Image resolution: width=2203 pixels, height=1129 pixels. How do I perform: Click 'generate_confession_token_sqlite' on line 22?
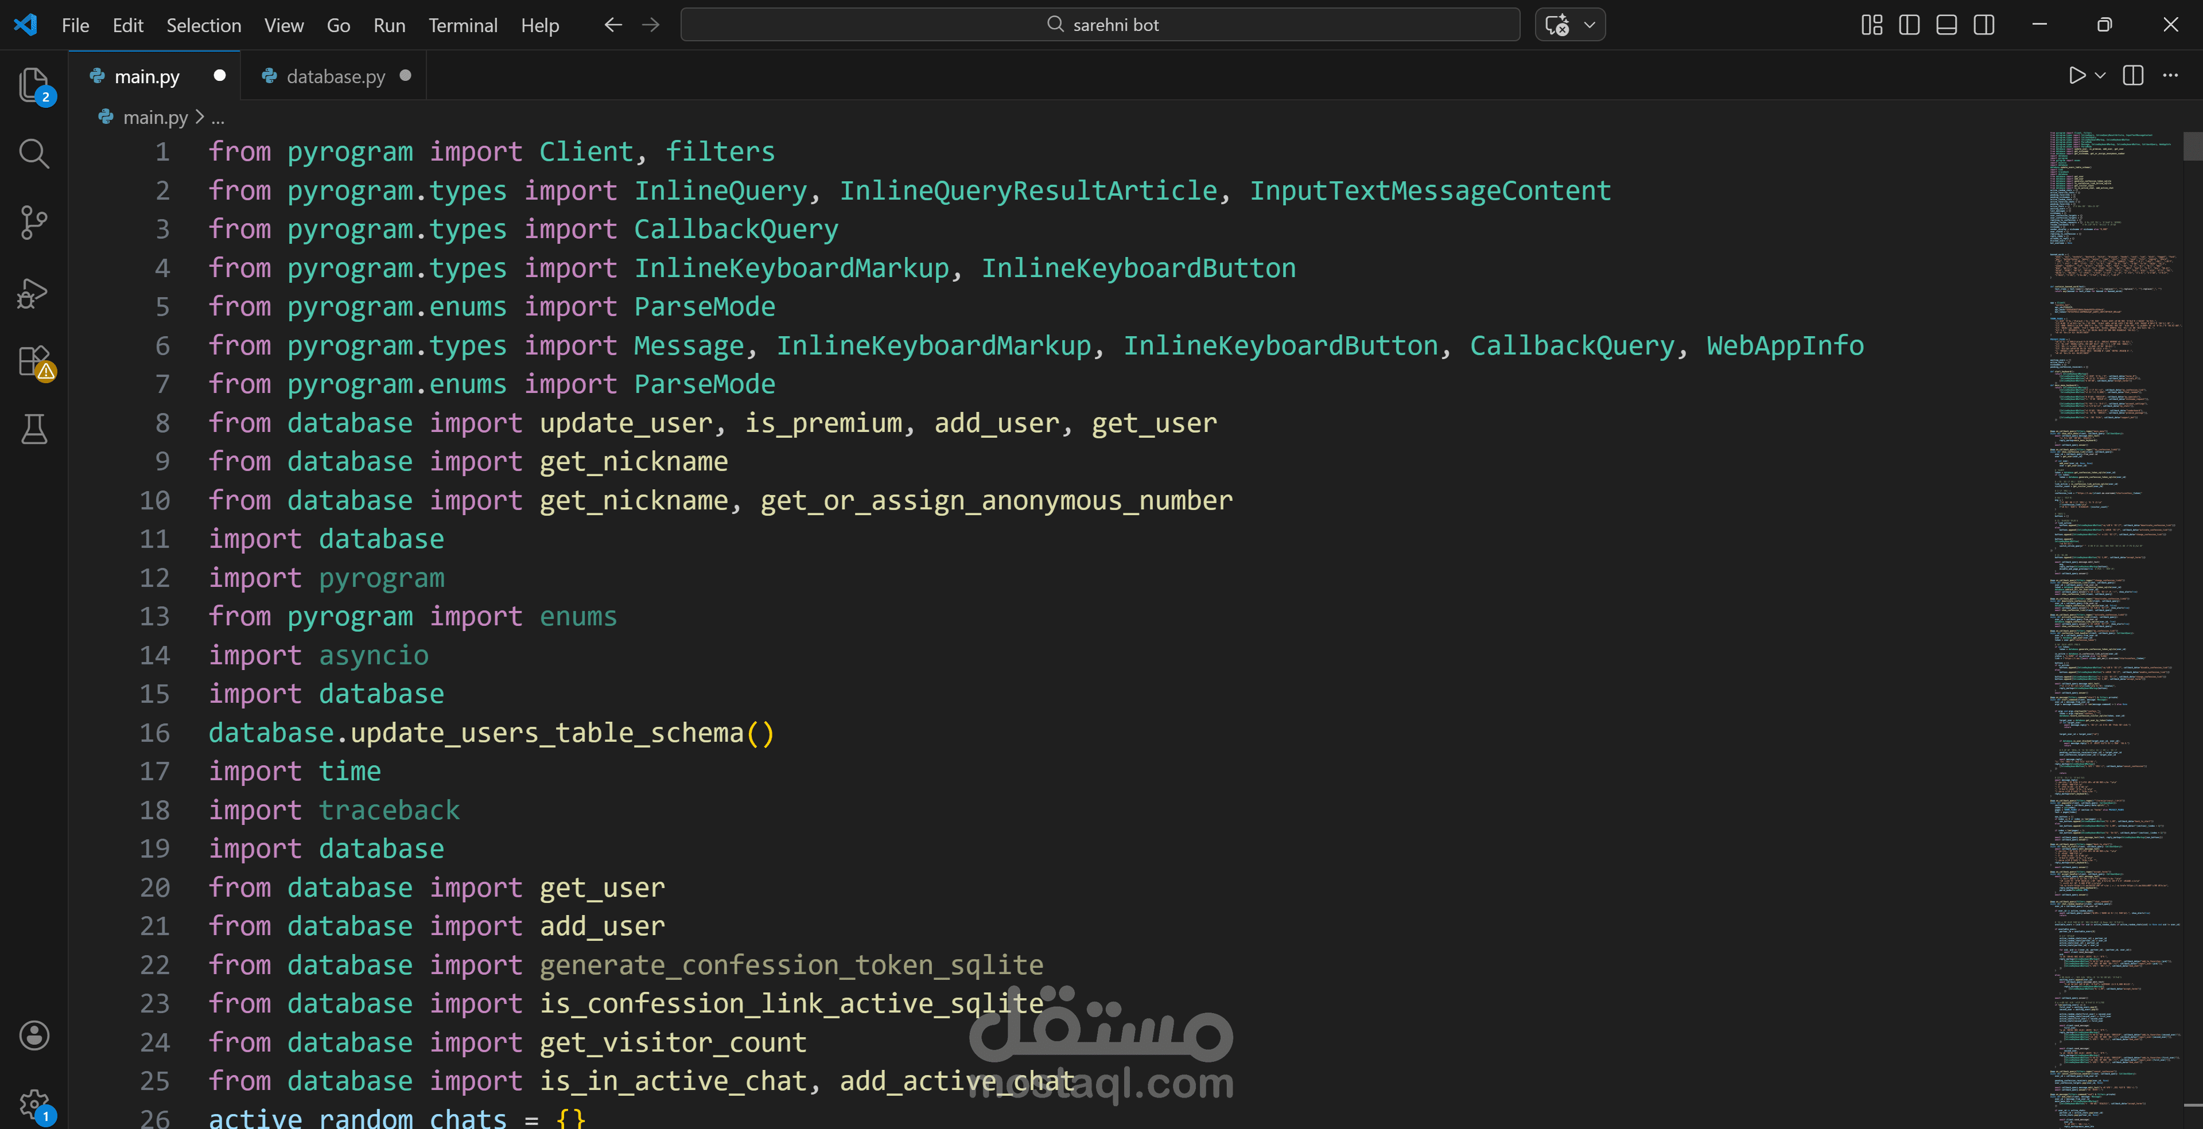point(791,965)
